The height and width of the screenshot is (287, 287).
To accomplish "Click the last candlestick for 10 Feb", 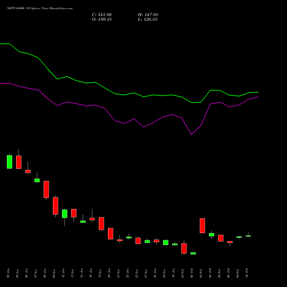I will coord(249,236).
